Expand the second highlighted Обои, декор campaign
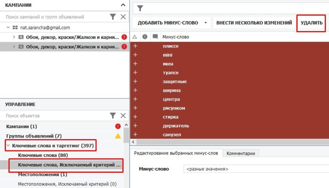 point(14,46)
